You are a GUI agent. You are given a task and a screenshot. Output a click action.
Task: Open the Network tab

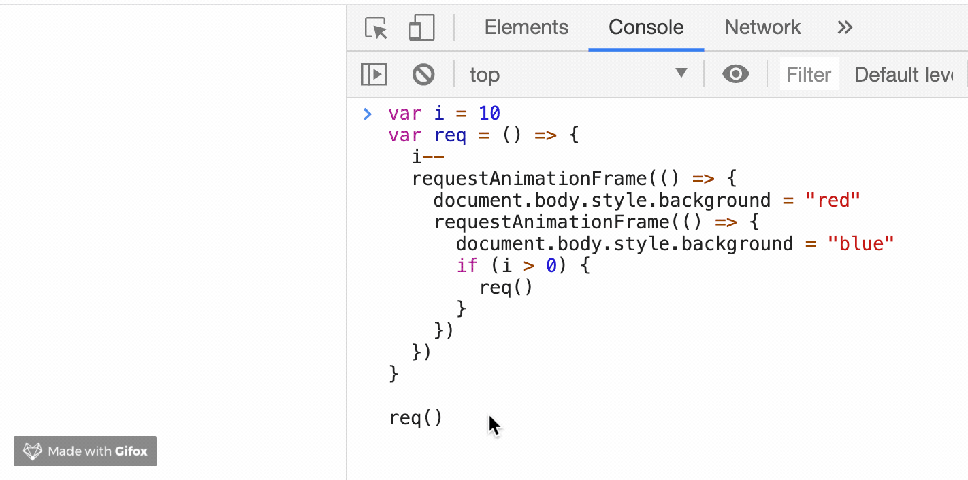[762, 27]
